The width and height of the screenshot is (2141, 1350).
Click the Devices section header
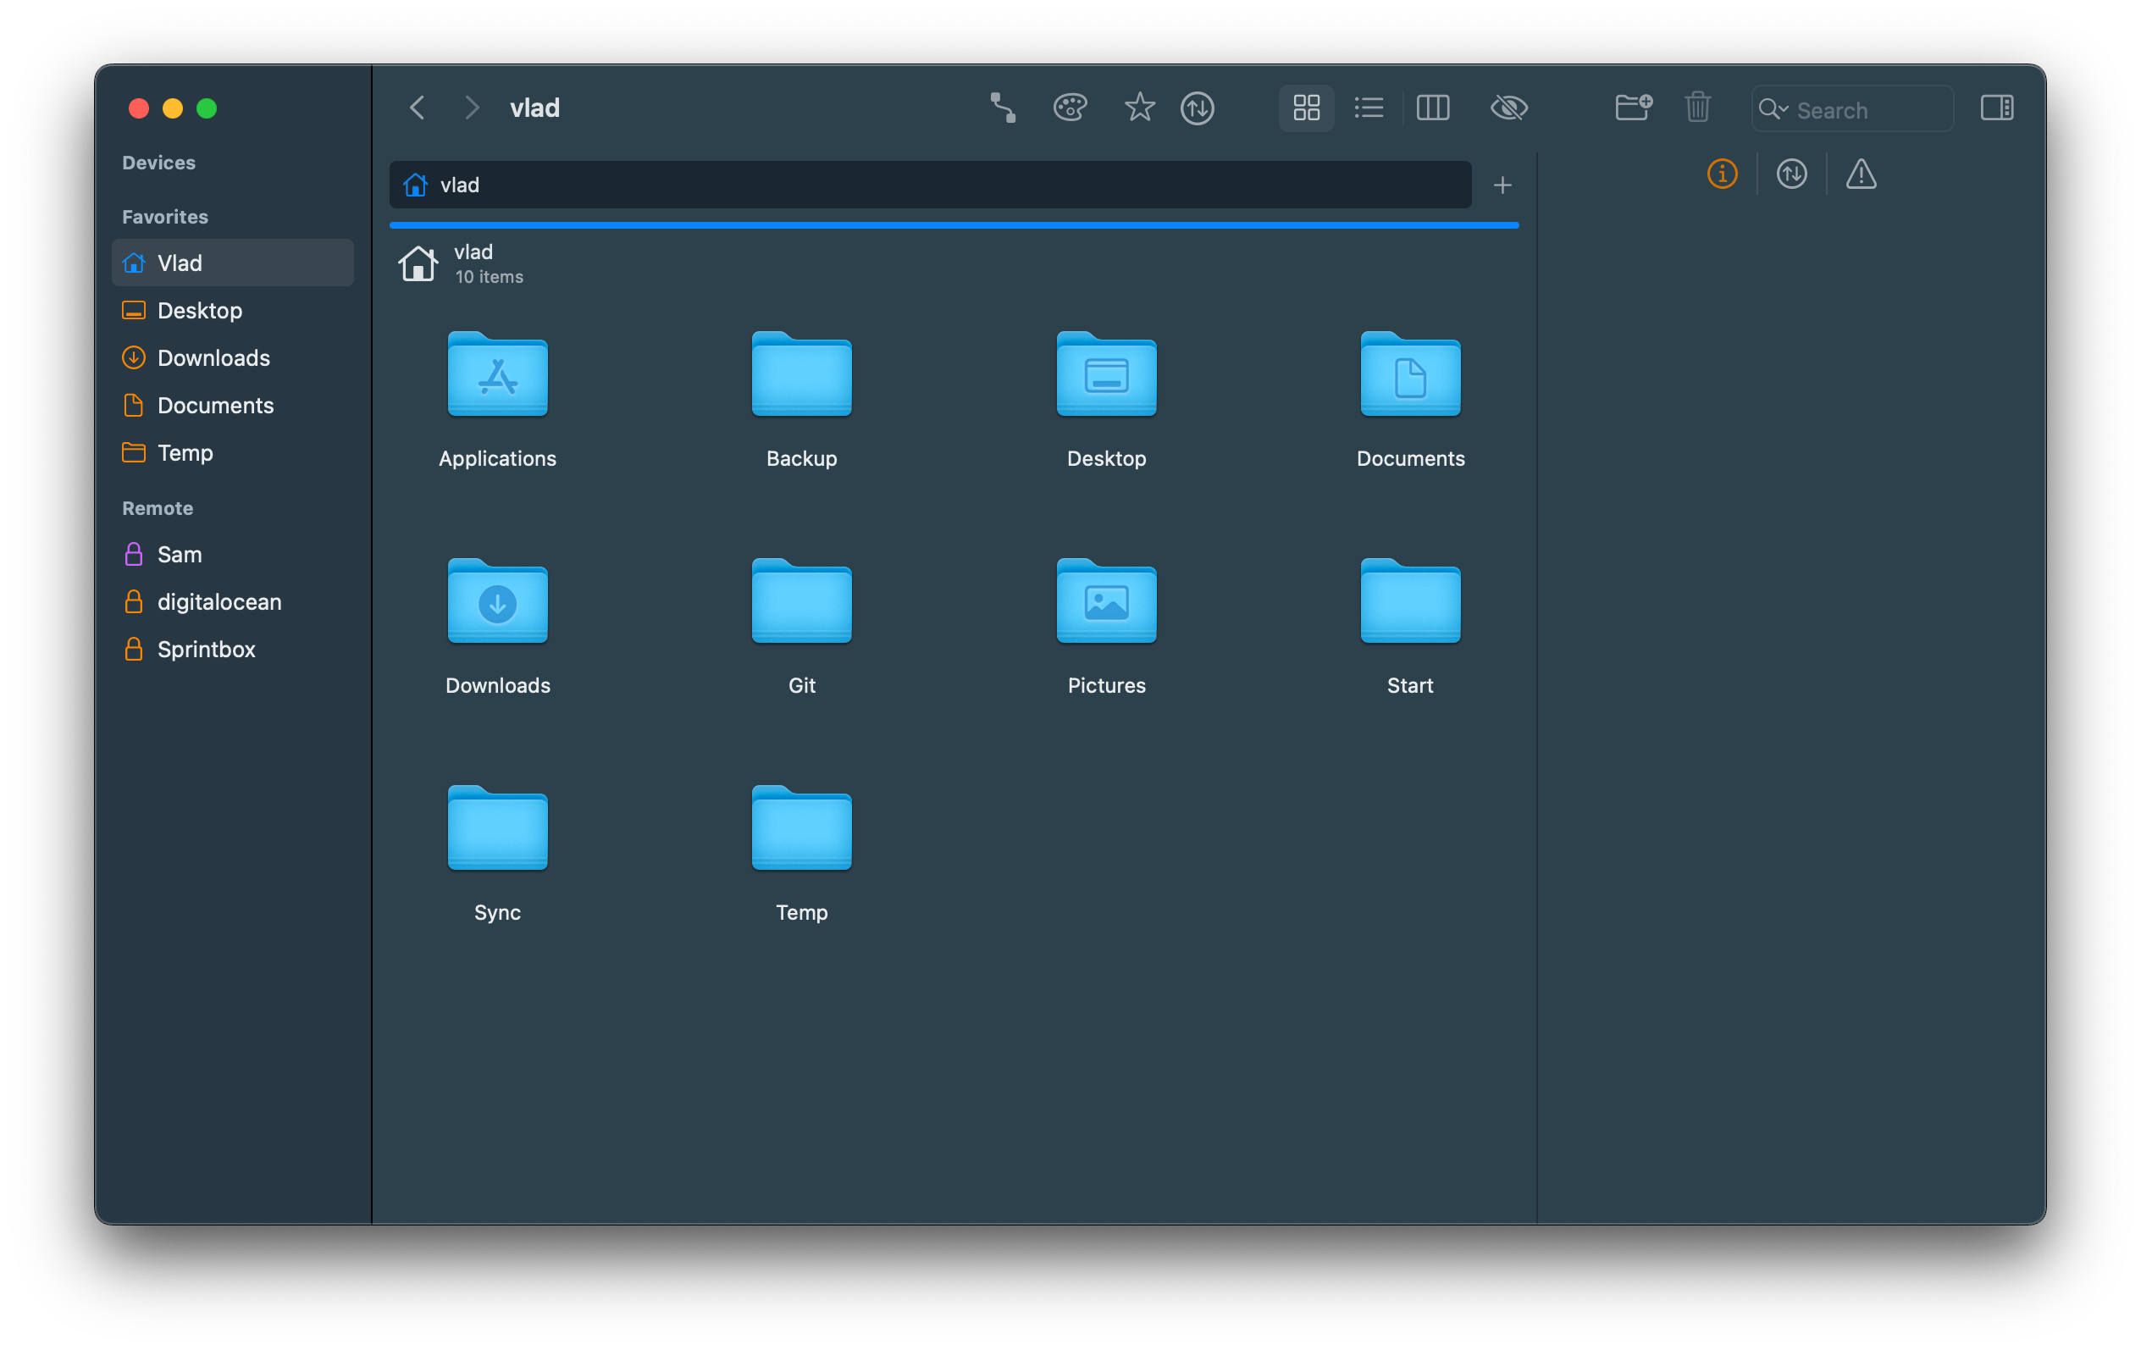(158, 163)
